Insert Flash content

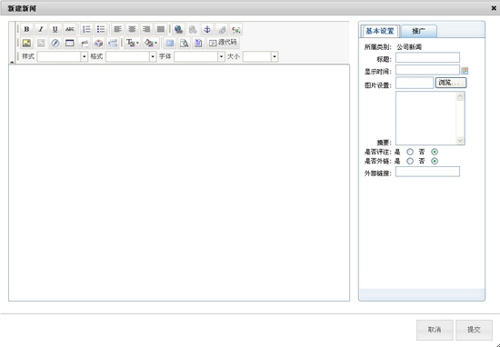tap(55, 43)
